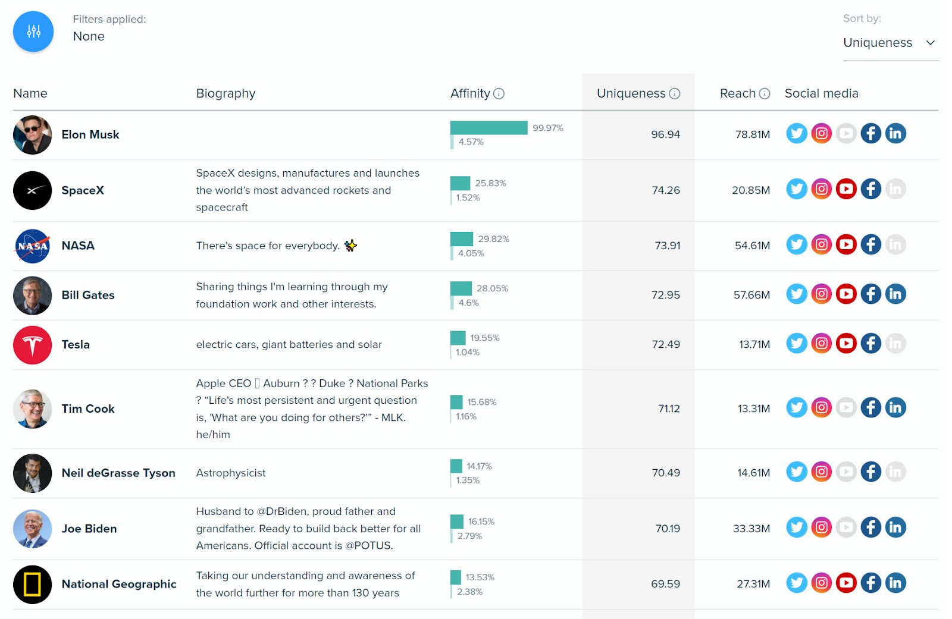Open Joe Biden's Facebook icon

871,527
